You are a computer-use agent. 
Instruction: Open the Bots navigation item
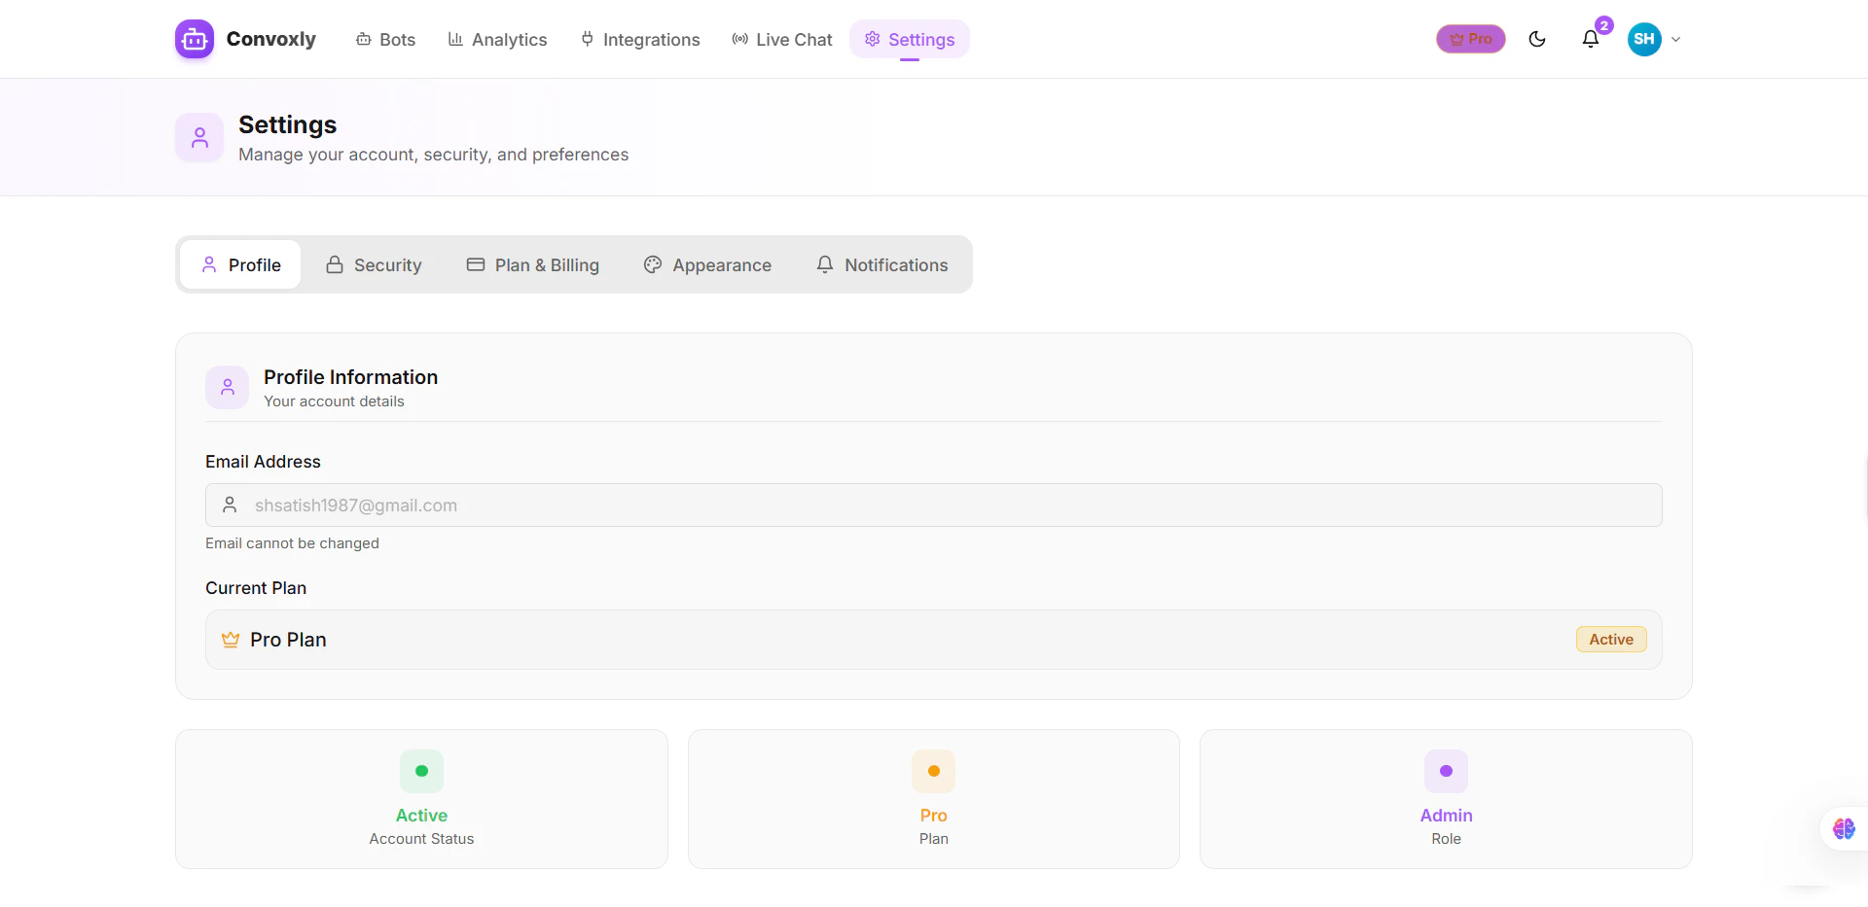point(386,40)
